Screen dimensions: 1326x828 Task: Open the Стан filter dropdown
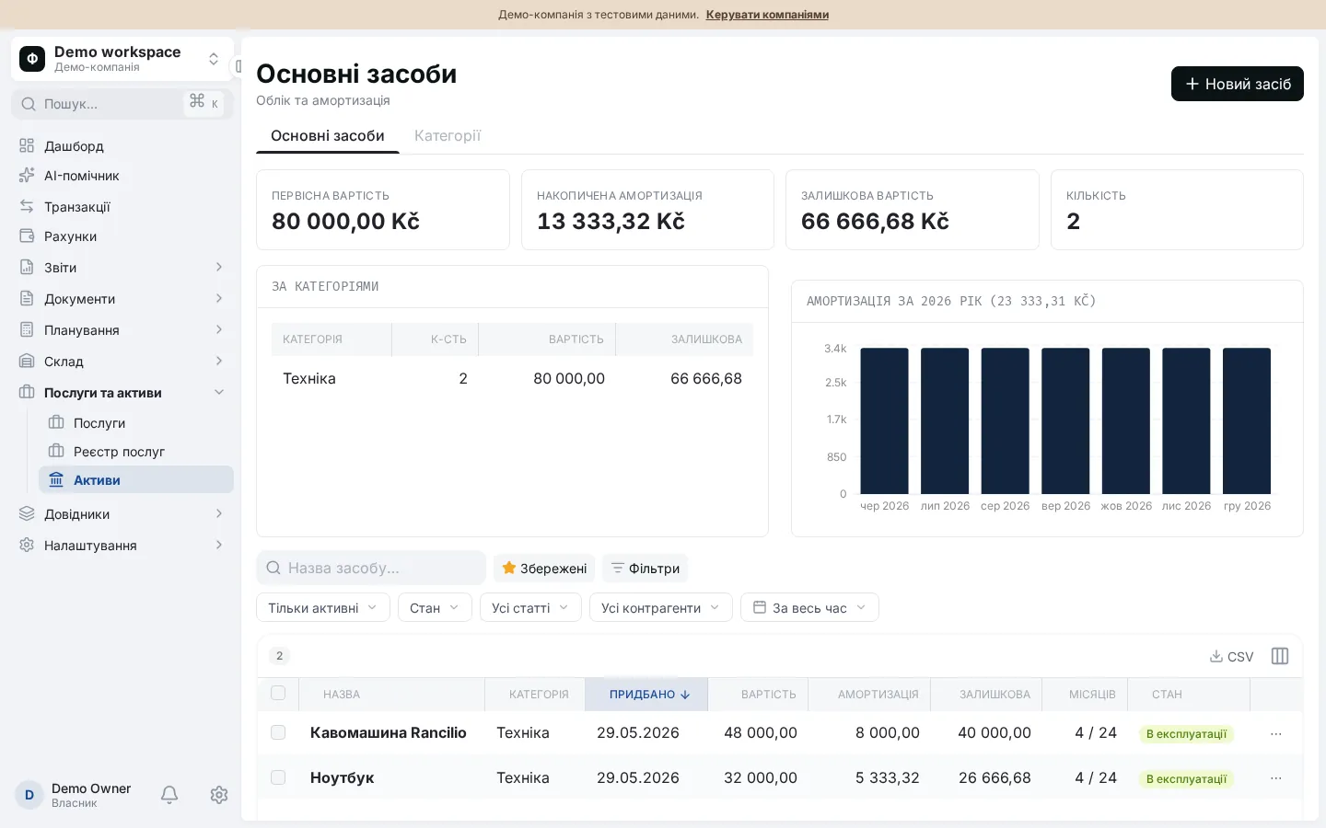coord(435,607)
